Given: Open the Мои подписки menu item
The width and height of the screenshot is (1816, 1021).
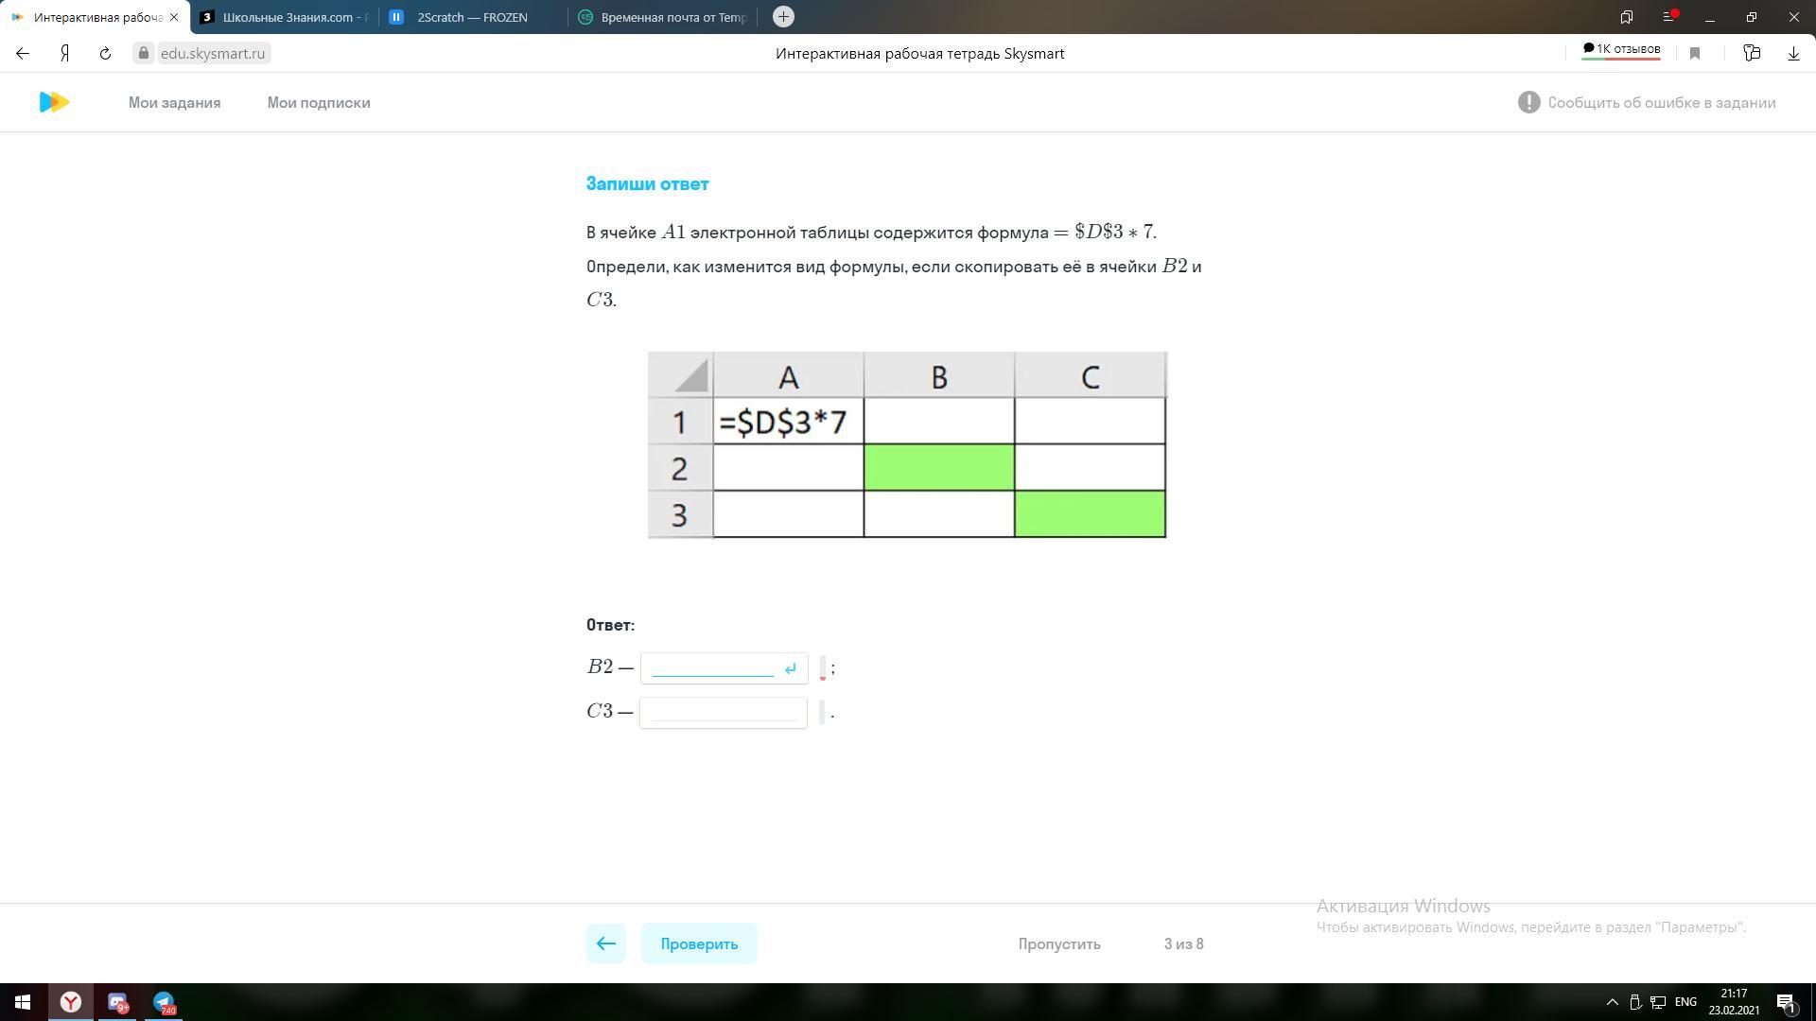Looking at the screenshot, I should coord(319,102).
